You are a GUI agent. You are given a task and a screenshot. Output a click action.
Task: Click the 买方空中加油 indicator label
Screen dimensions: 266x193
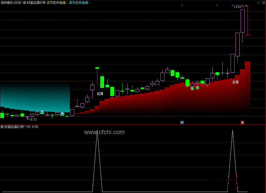pyautogui.click(x=57, y=3)
